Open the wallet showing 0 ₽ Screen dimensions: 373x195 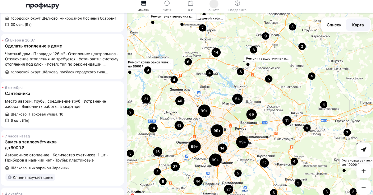191,6
